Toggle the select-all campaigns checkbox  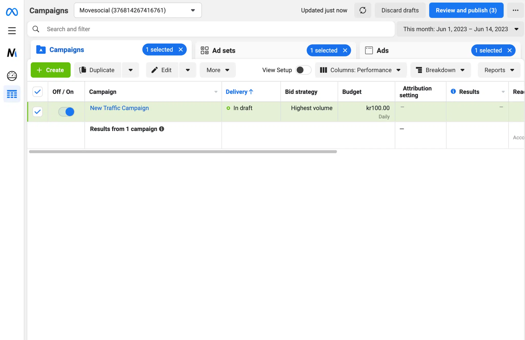click(37, 92)
